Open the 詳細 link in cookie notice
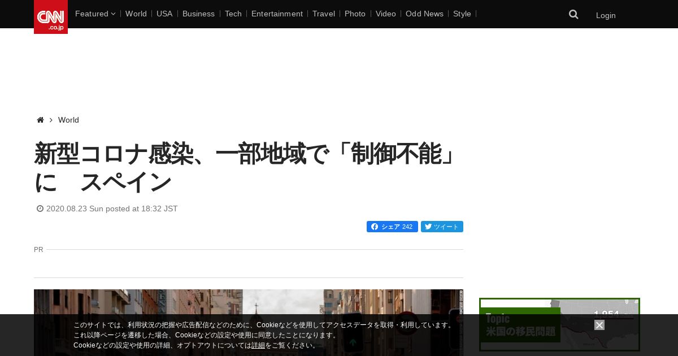The width and height of the screenshot is (678, 356). click(x=258, y=345)
